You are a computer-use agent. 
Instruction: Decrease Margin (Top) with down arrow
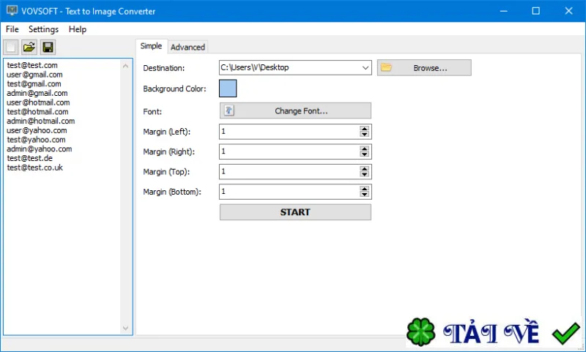364,174
